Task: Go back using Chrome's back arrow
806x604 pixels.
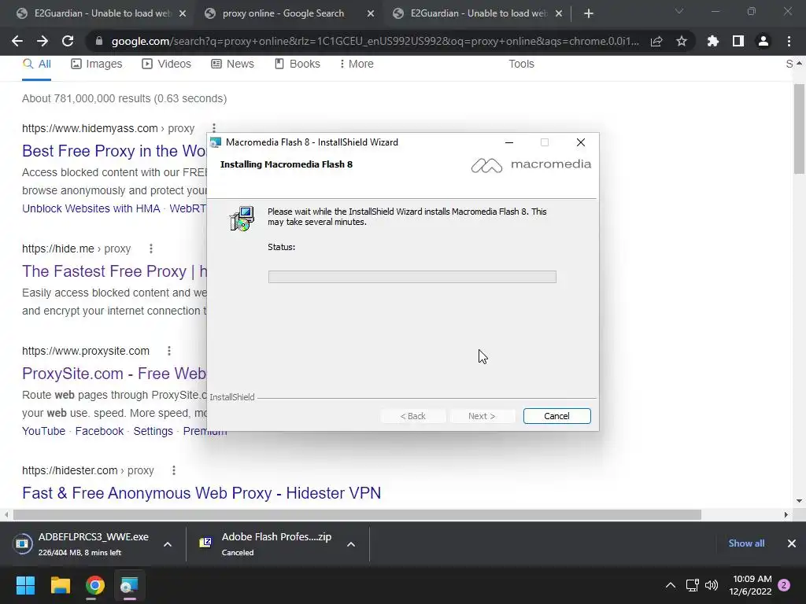Action: 17,41
